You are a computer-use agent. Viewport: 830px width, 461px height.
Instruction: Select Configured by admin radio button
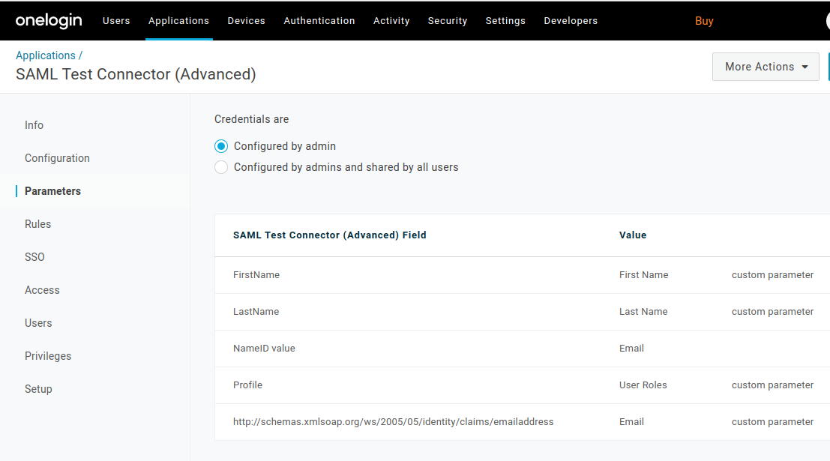click(221, 146)
